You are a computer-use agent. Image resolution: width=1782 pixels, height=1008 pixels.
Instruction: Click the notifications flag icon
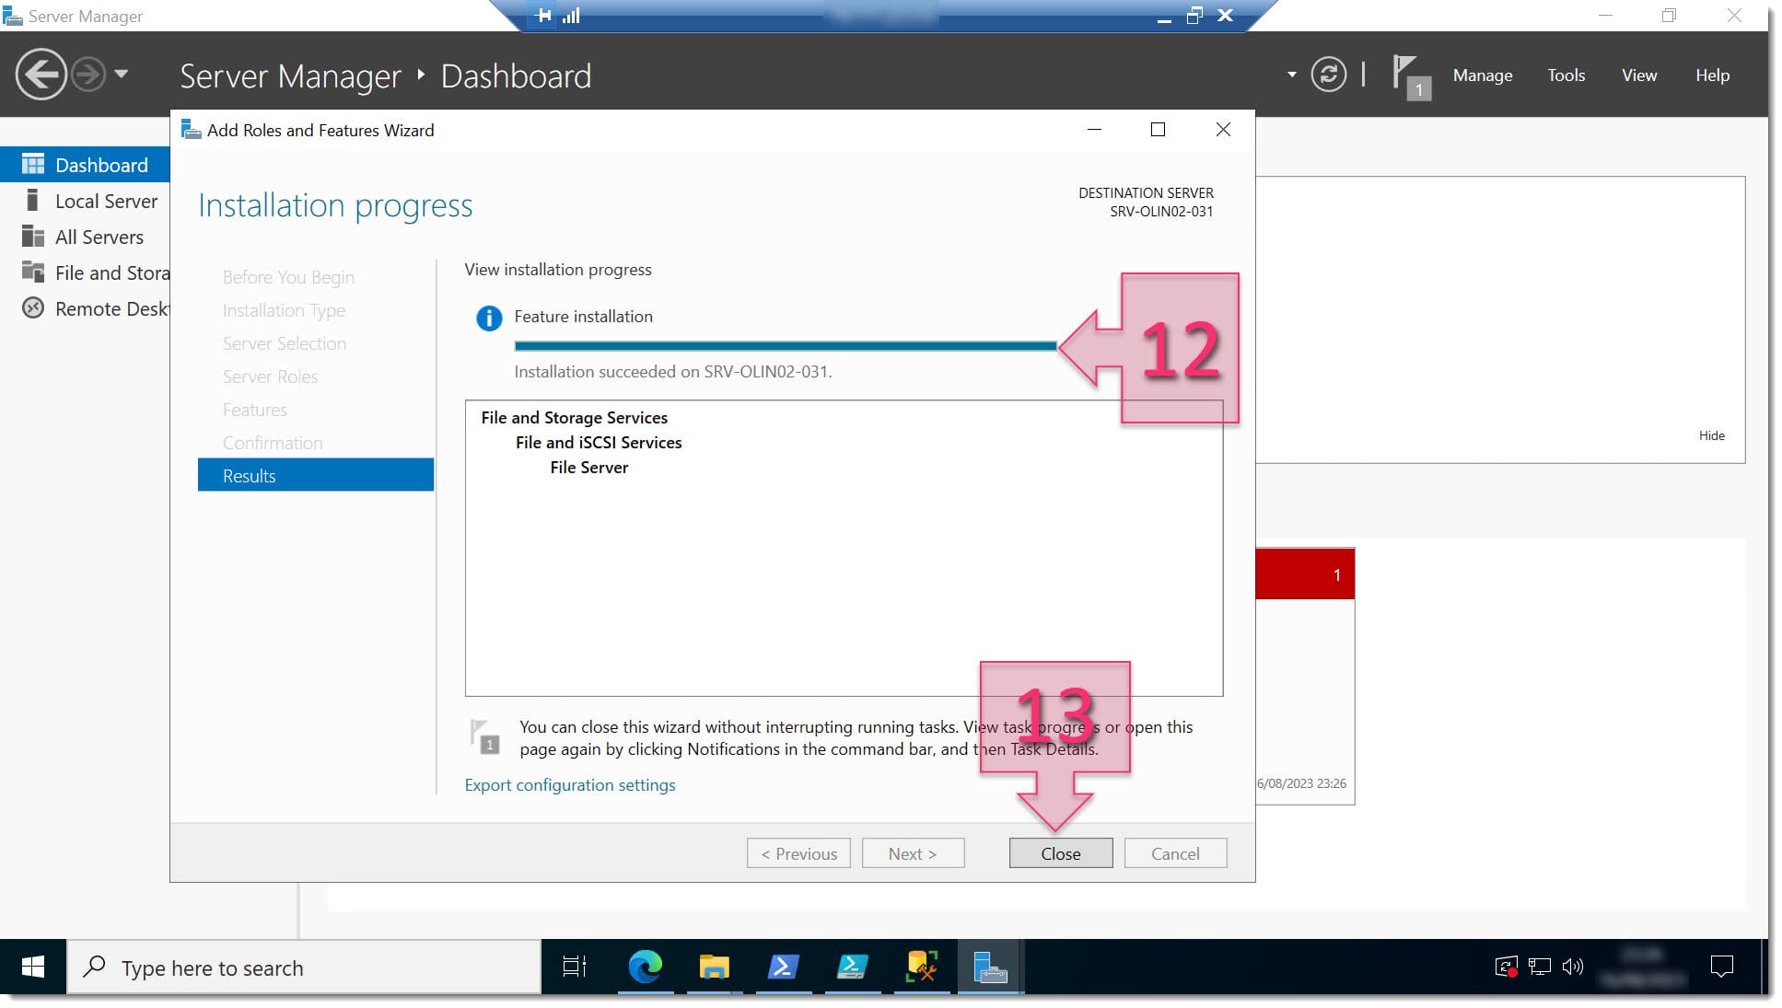pyautogui.click(x=1405, y=75)
